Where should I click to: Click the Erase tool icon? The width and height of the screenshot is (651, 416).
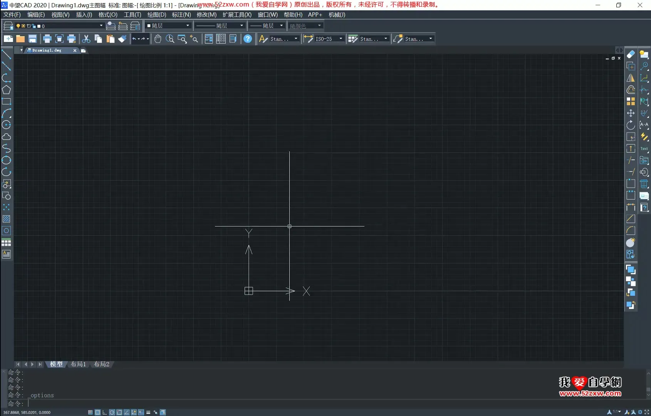pos(631,55)
